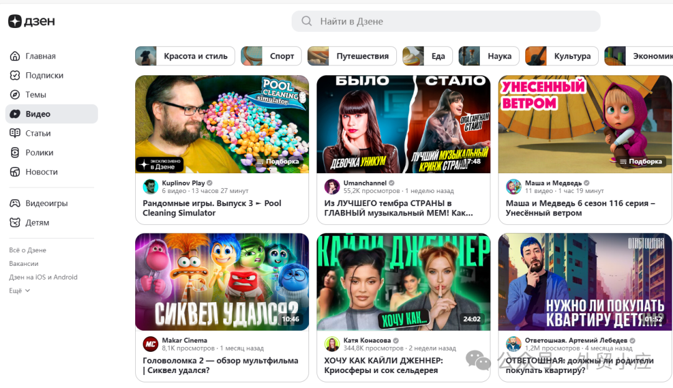Click the search magnifier icon

[x=307, y=21]
